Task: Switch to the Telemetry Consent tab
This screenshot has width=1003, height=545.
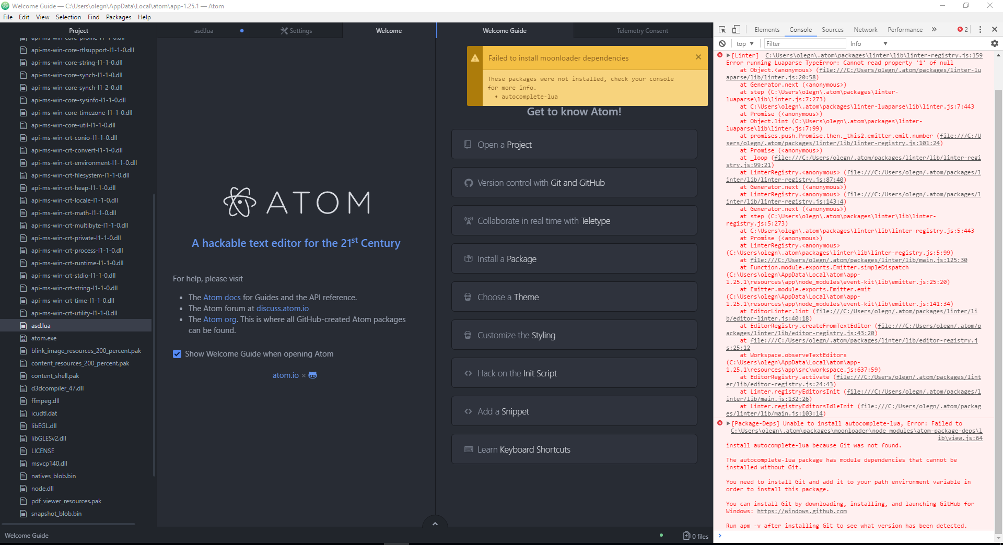Action: [642, 31]
